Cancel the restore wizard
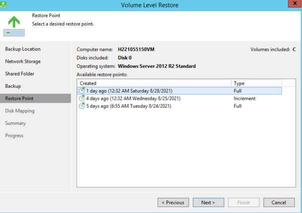Screen dimensions: 302x213 coord(278,202)
